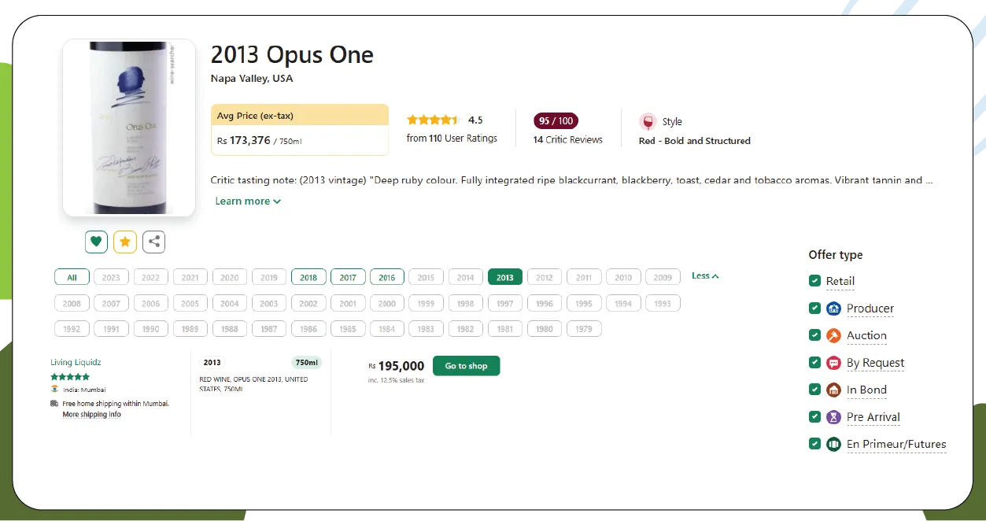Collapse vintage list via Less chevron

[x=704, y=275]
